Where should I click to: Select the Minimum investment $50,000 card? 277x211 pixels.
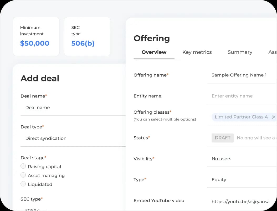point(36,36)
